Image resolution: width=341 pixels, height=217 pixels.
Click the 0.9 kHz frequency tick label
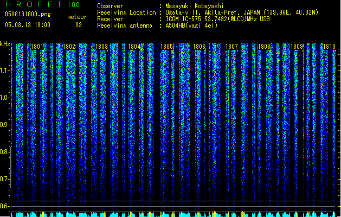[4, 125]
